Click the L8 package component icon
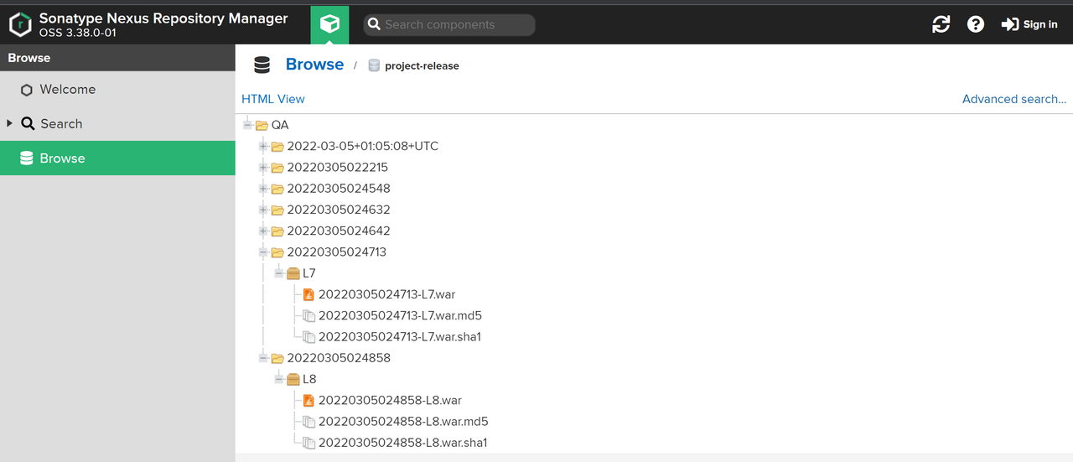Screen dimensions: 1073x462 [293, 379]
